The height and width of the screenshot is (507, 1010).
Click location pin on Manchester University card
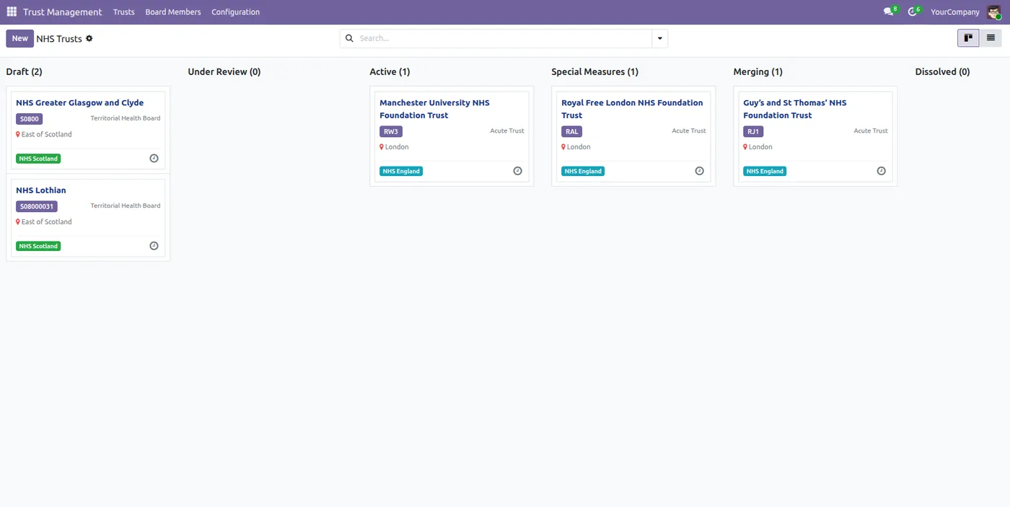(382, 146)
